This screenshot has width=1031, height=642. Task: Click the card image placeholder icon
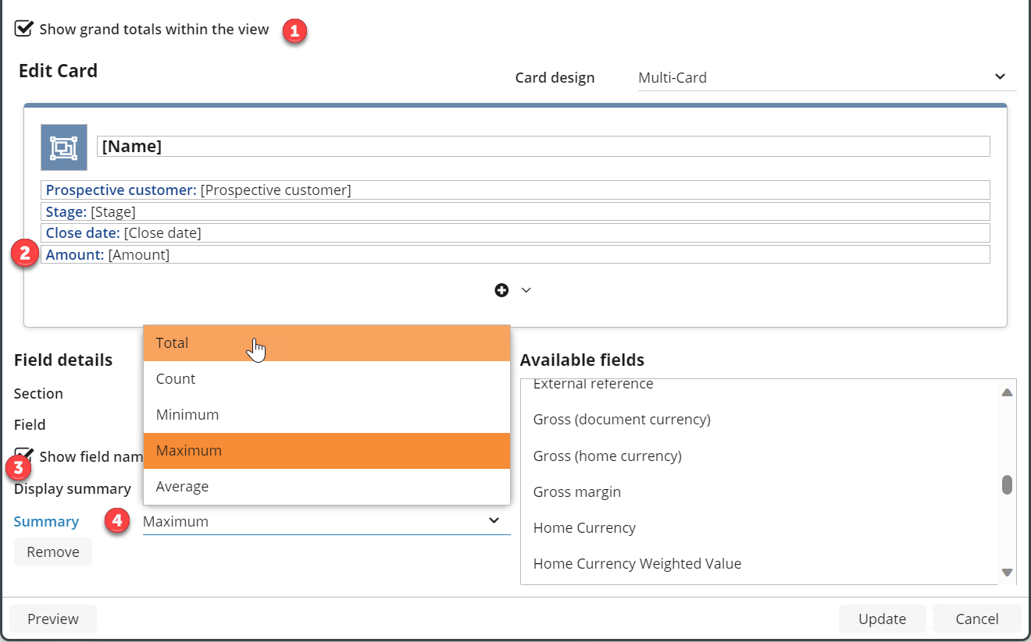point(64,147)
